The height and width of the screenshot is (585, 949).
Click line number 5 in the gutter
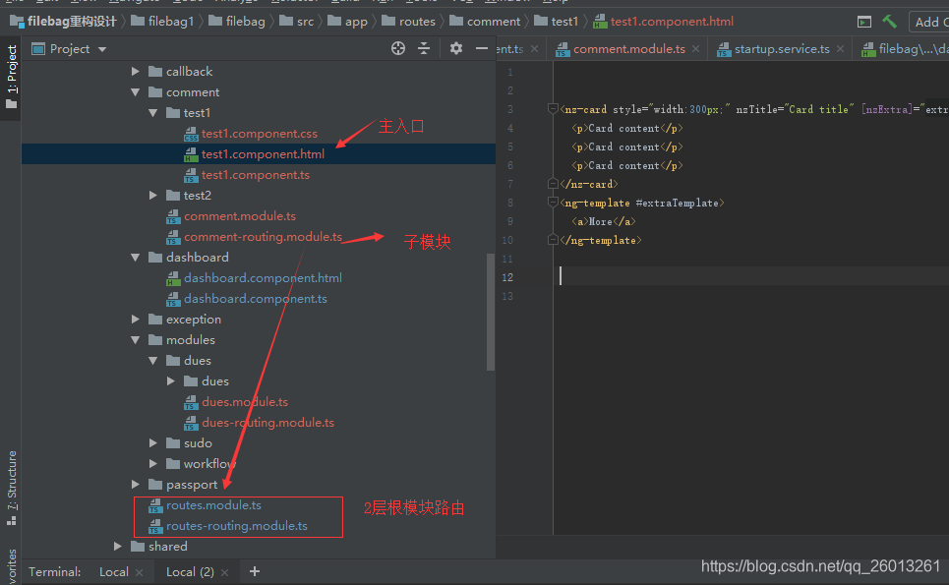tap(510, 146)
